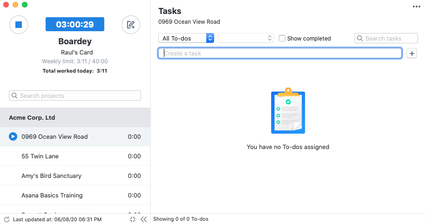The image size is (425, 224).
Task: Select Asana Basics Training project
Action: pos(75,195)
